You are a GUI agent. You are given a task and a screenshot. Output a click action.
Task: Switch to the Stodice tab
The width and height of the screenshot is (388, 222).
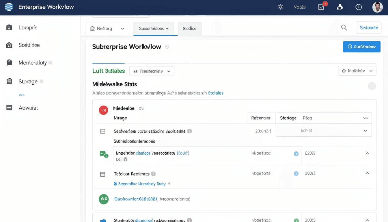[189, 29]
